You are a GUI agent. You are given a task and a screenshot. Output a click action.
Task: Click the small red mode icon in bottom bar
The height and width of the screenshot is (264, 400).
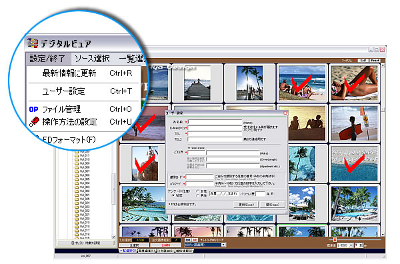click(195, 240)
